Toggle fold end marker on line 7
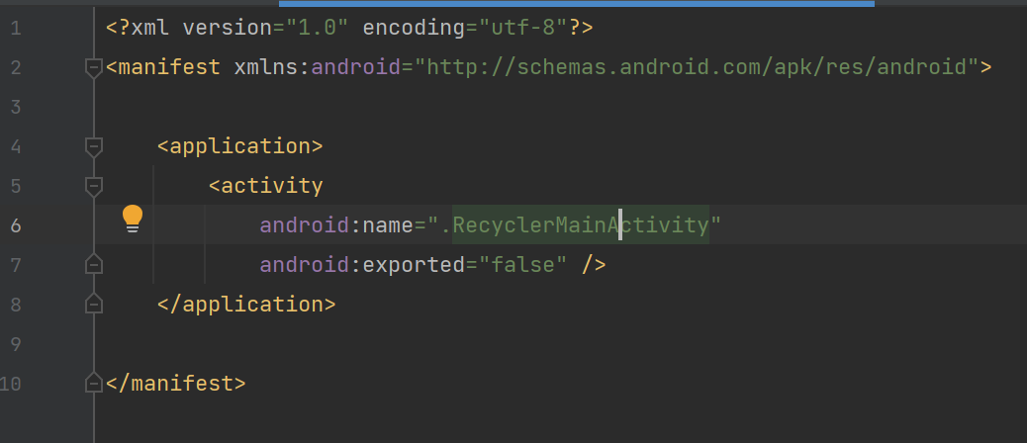1027x443 pixels. point(94,264)
